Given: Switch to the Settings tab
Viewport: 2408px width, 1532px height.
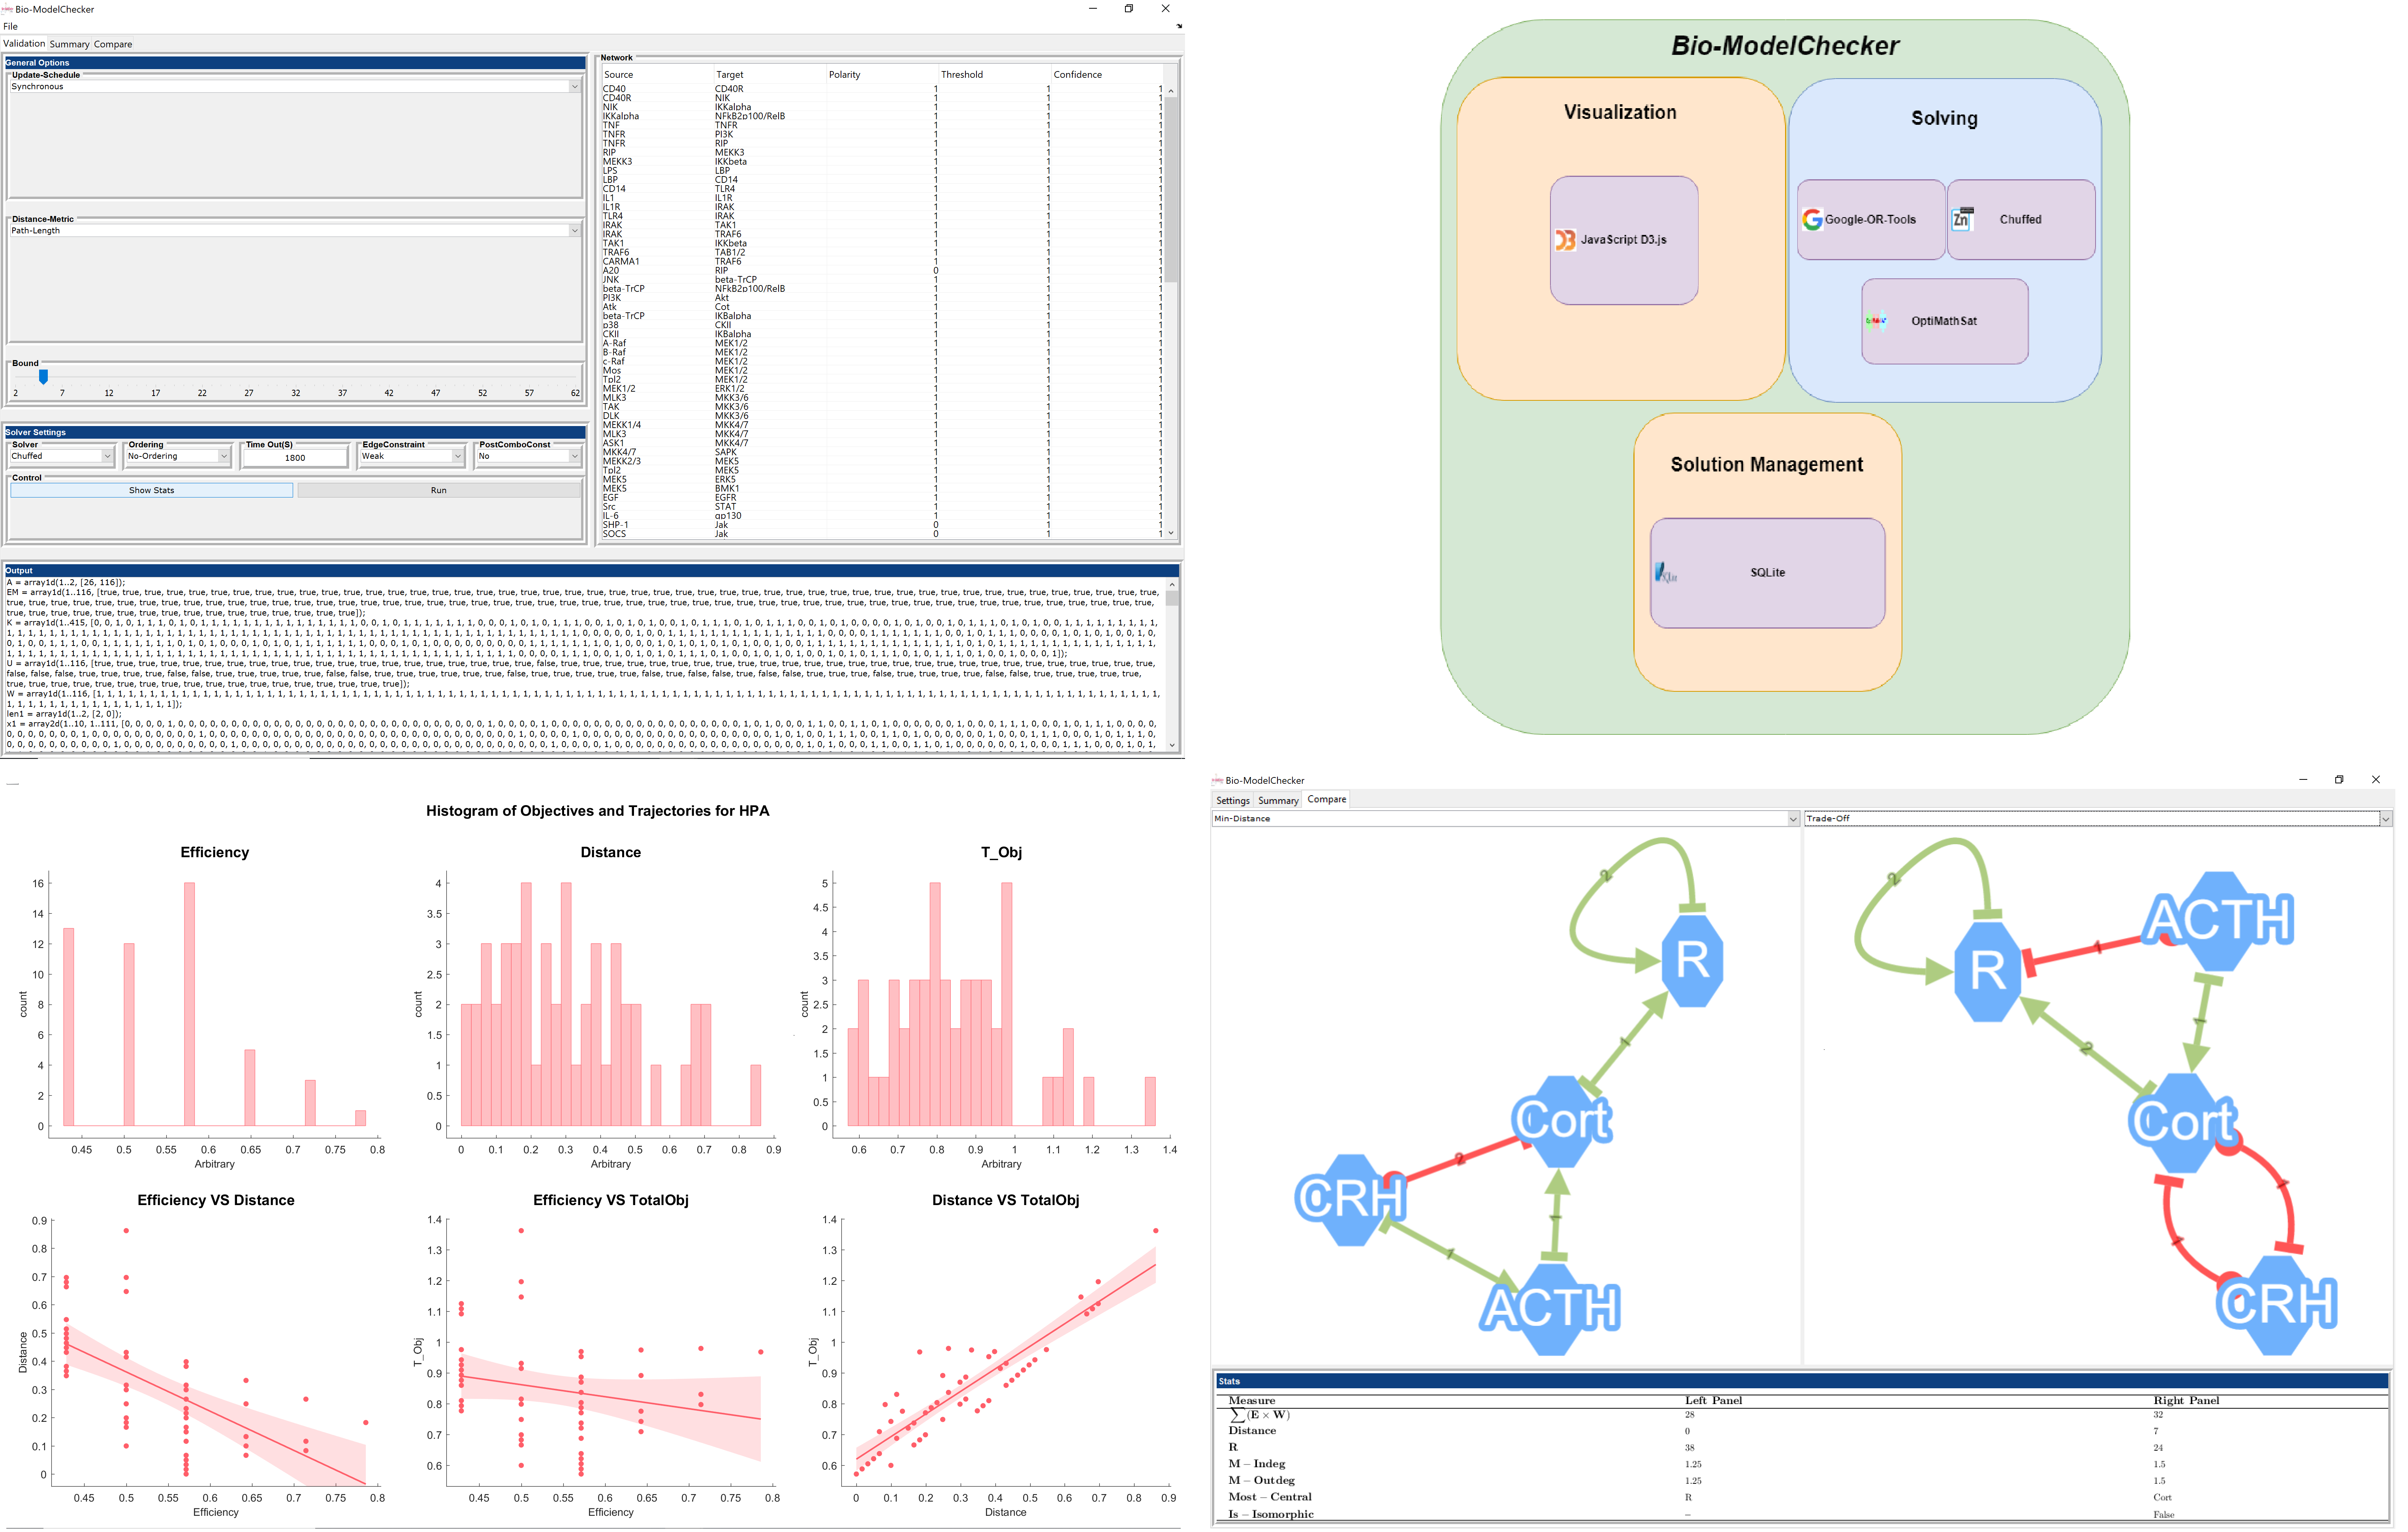Looking at the screenshot, I should [x=1232, y=800].
